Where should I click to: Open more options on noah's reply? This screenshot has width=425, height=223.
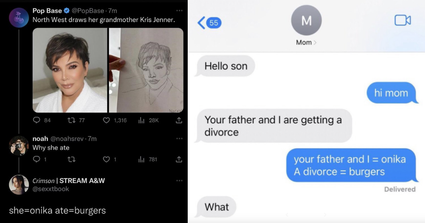pyautogui.click(x=179, y=138)
